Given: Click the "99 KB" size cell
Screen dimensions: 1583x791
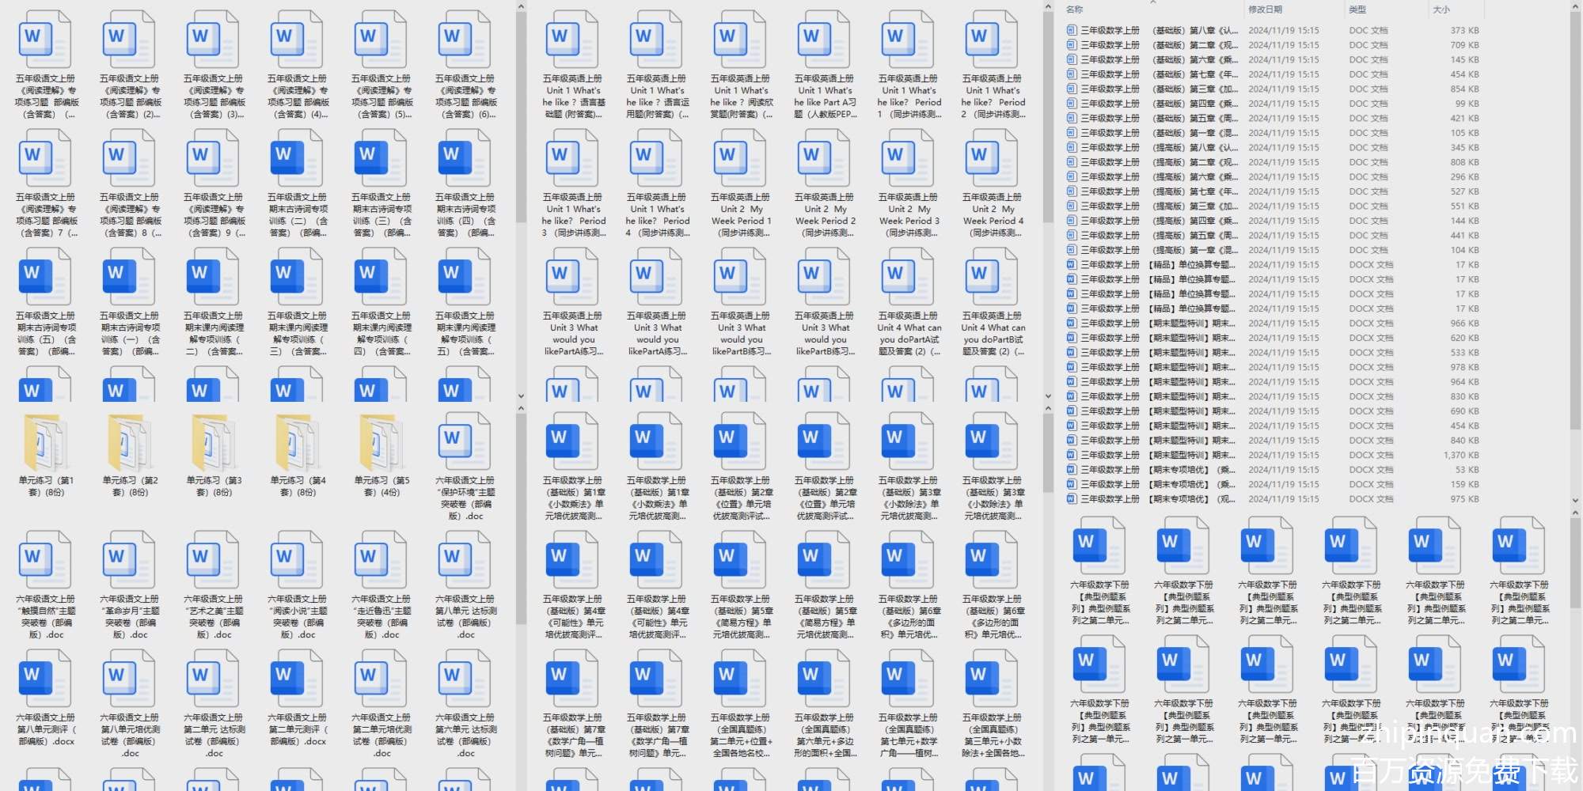Looking at the screenshot, I should pyautogui.click(x=1467, y=104).
